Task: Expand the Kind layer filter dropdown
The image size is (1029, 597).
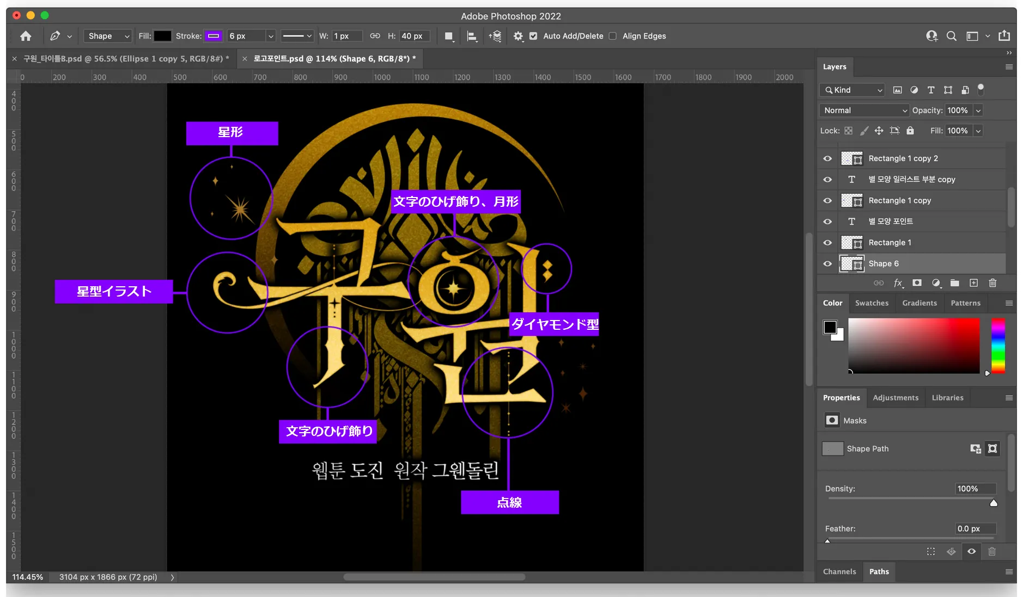Action: click(853, 90)
